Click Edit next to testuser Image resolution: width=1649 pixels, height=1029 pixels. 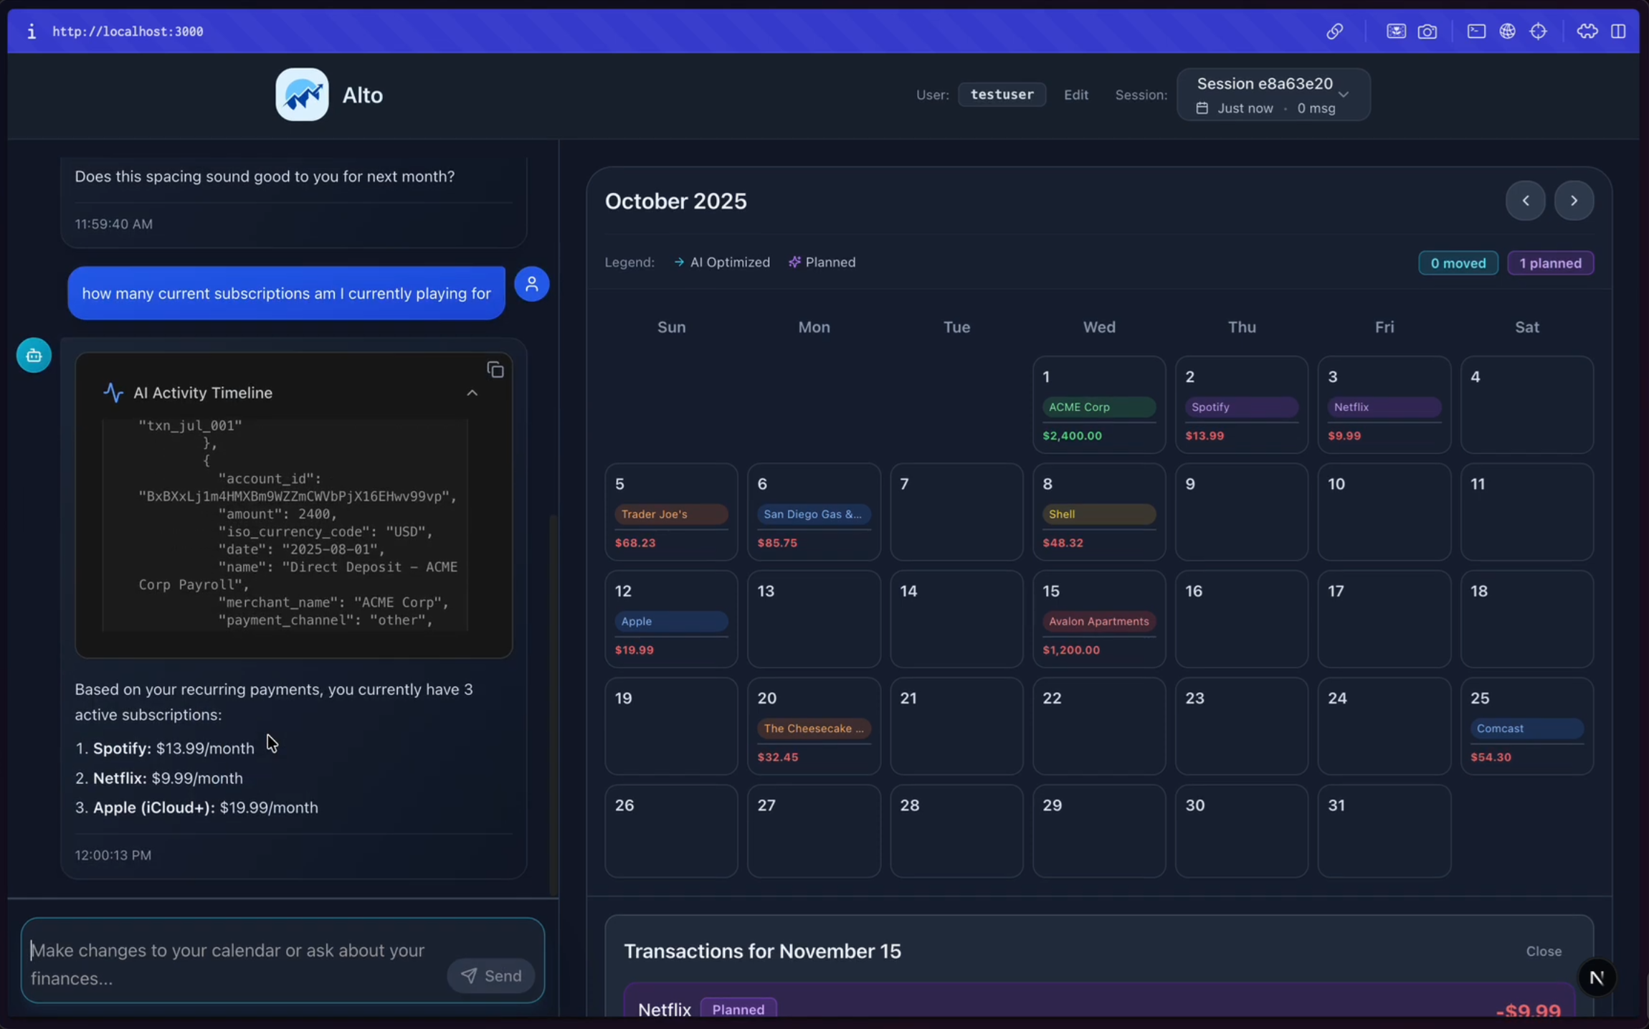1075,95
